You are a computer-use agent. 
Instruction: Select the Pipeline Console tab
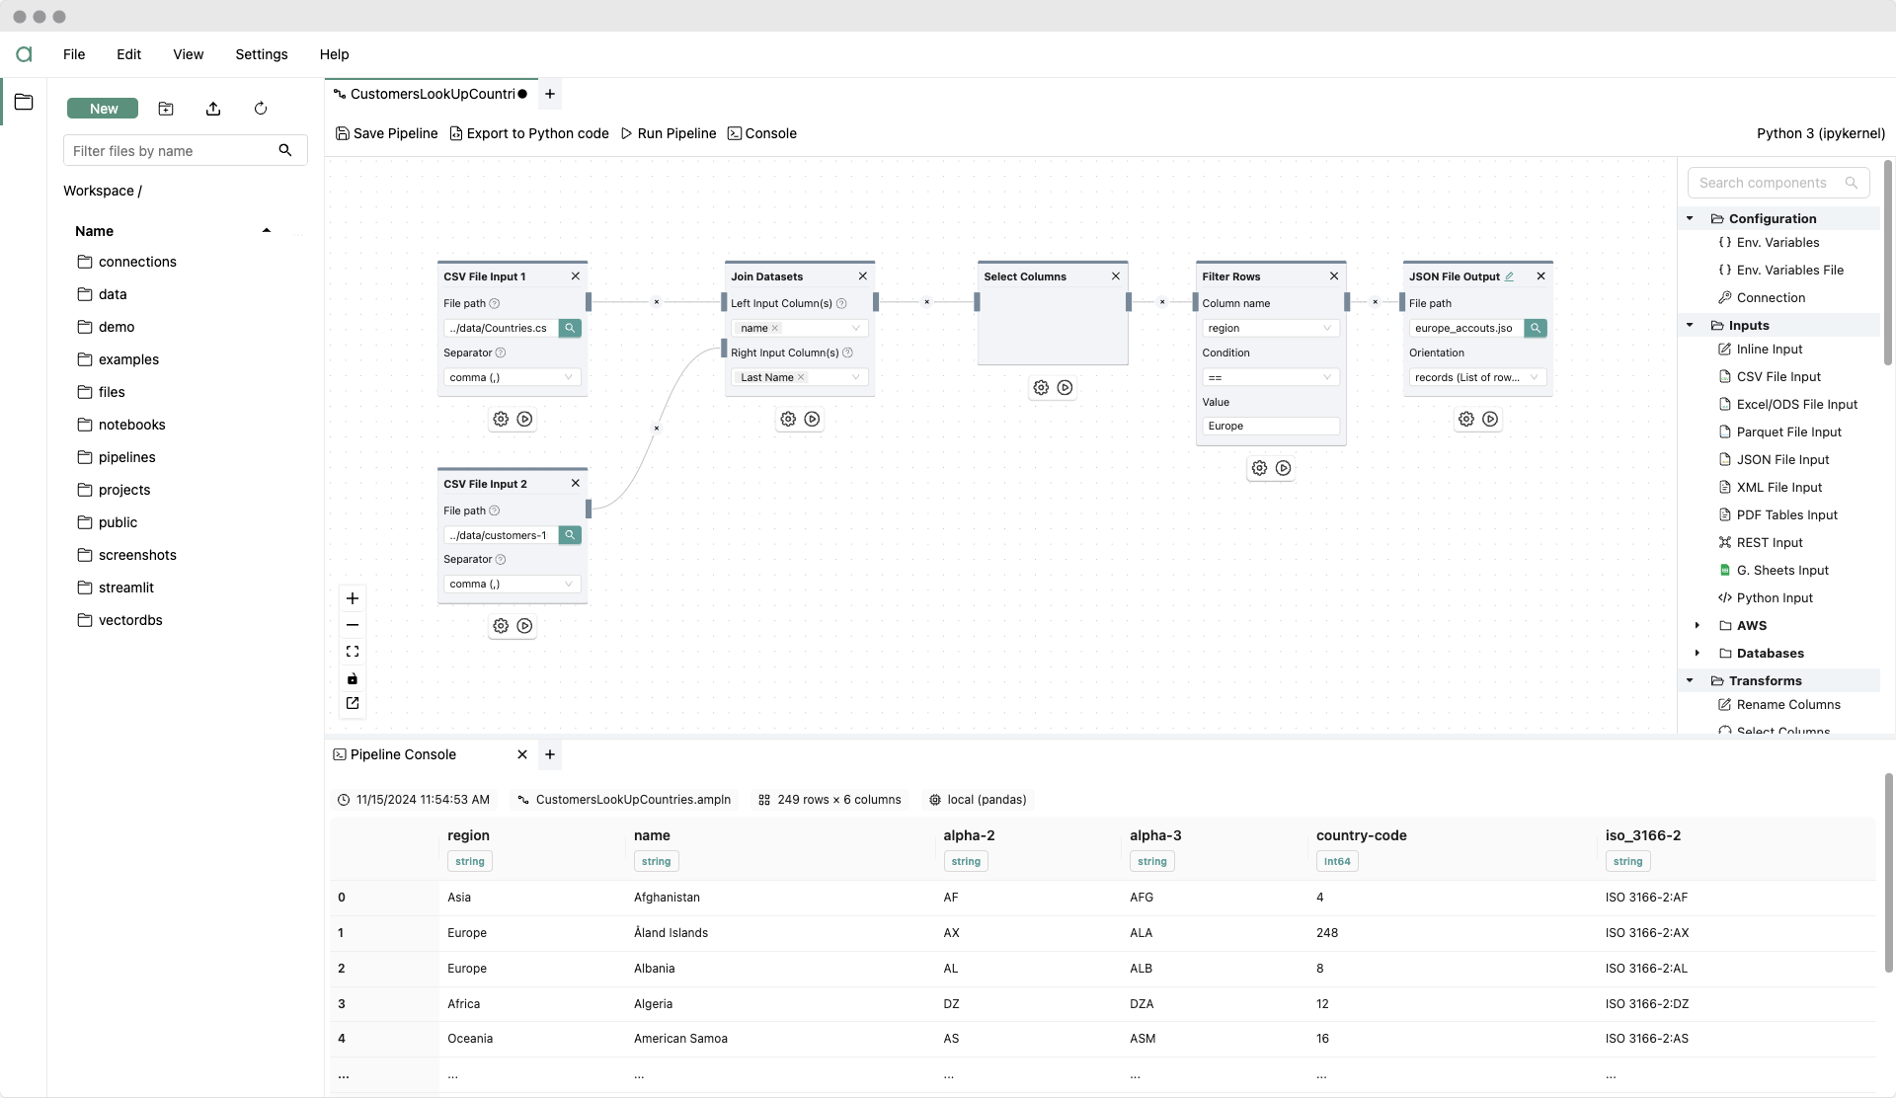[x=403, y=754]
